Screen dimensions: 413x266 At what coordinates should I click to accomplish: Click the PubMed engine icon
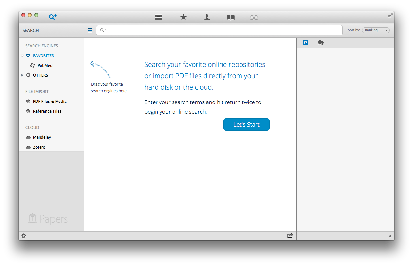[33, 66]
